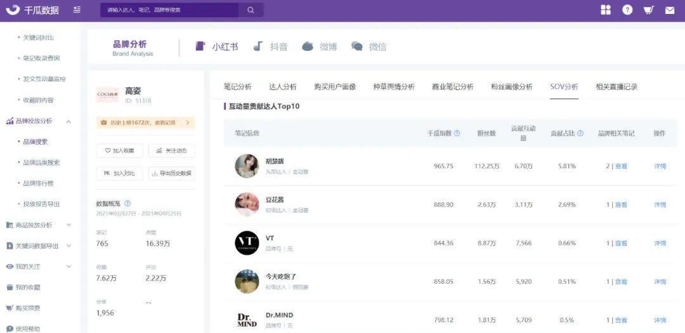
Task: Click the 数据概览 info icon
Action: click(x=127, y=204)
